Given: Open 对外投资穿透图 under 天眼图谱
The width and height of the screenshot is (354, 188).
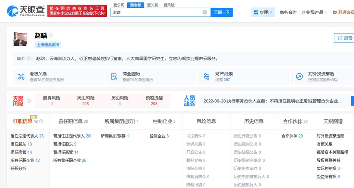Looking at the screenshot, I should tap(330, 136).
